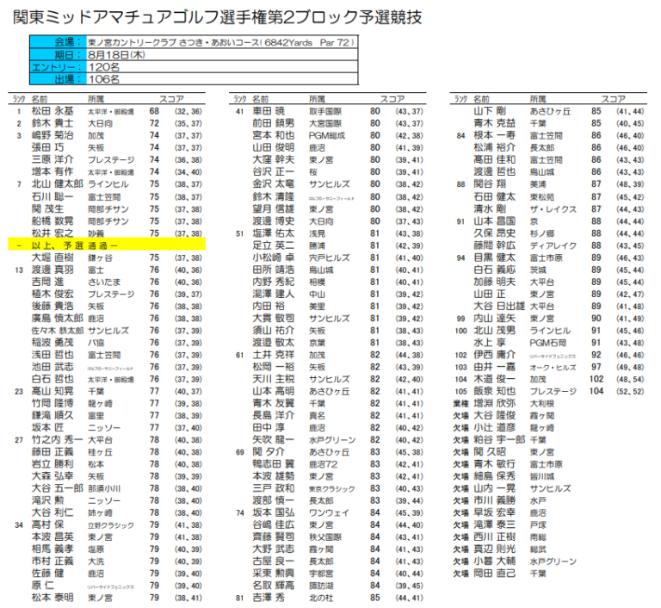661x608 pixels.
Task: Click the 名前 header in the right table
Action: pyautogui.click(x=483, y=99)
